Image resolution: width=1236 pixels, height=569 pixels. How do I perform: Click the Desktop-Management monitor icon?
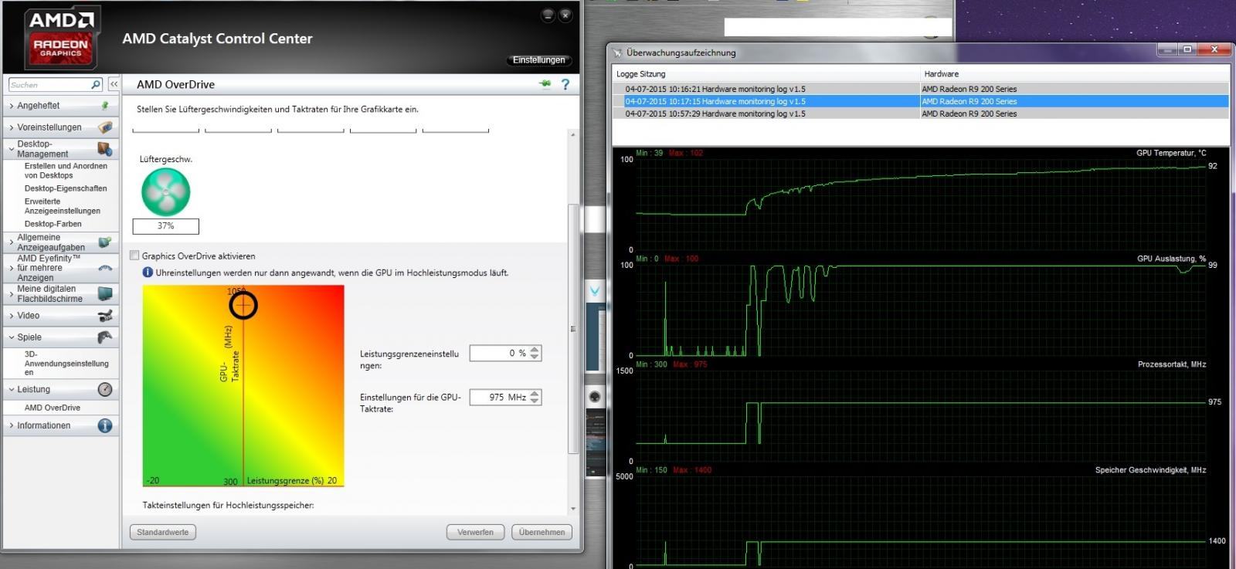tap(105, 148)
